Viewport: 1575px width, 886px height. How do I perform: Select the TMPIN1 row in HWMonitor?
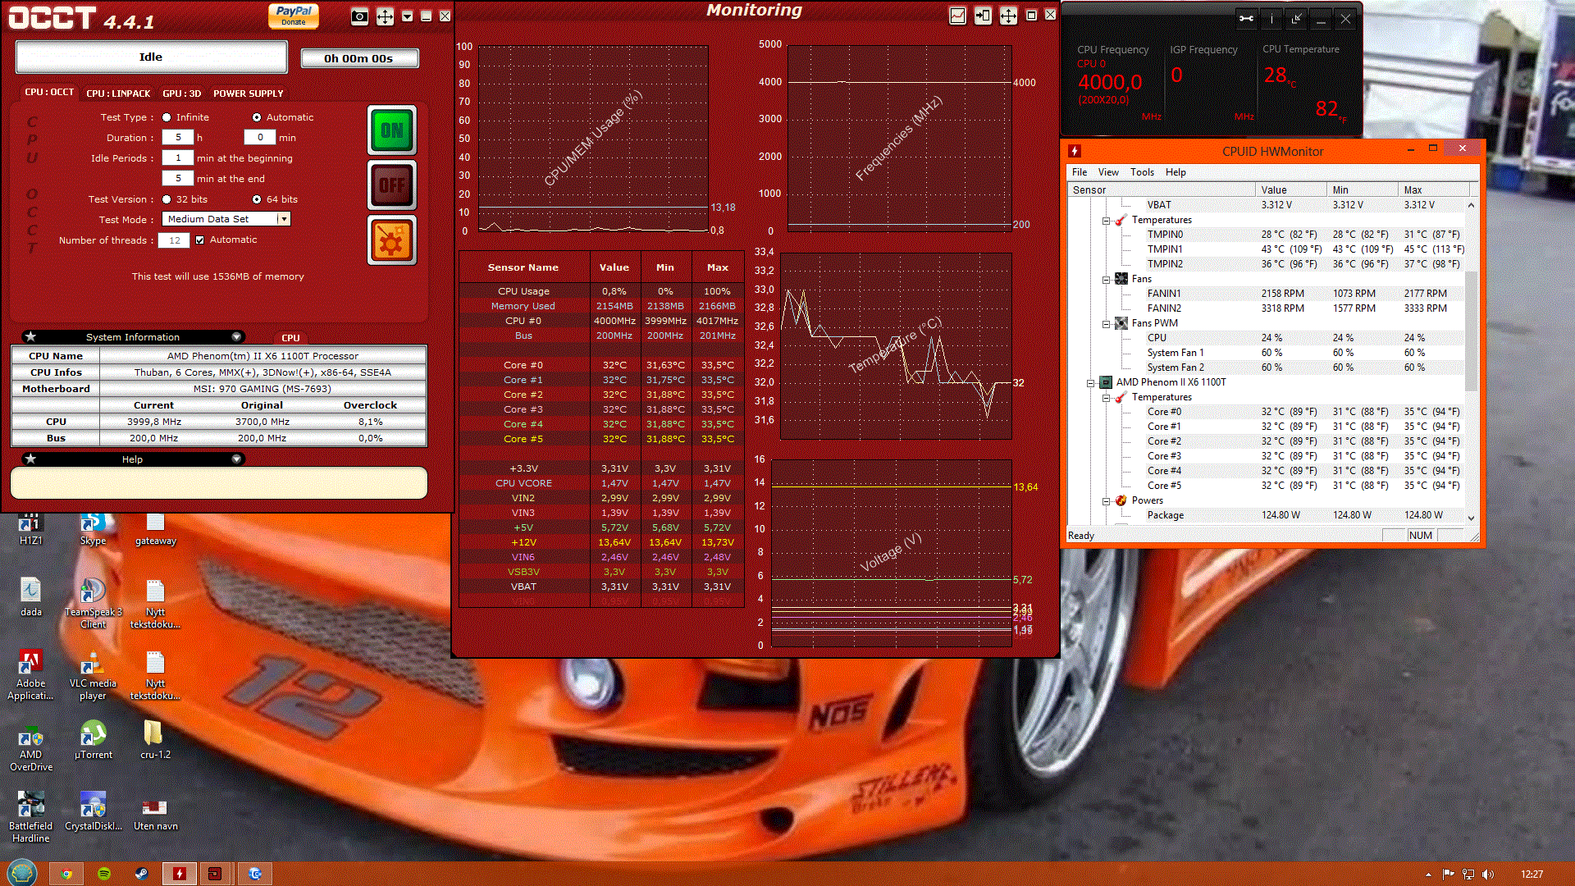(x=1266, y=249)
